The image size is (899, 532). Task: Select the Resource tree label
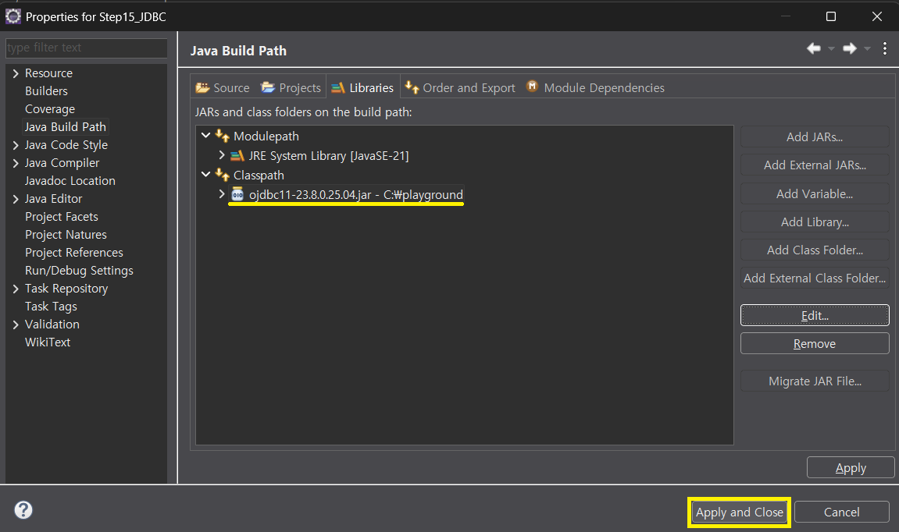48,73
